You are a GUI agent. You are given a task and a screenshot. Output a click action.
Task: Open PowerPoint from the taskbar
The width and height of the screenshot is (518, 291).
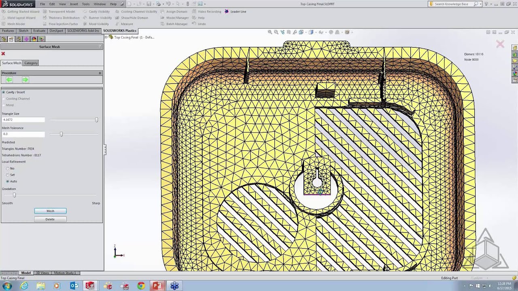(x=157, y=286)
